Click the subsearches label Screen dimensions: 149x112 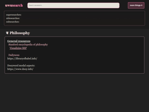[x=13, y=22]
